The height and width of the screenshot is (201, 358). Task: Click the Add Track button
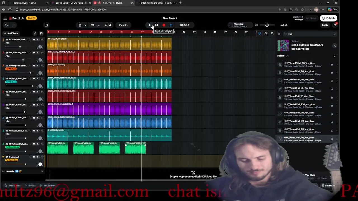click(x=11, y=33)
